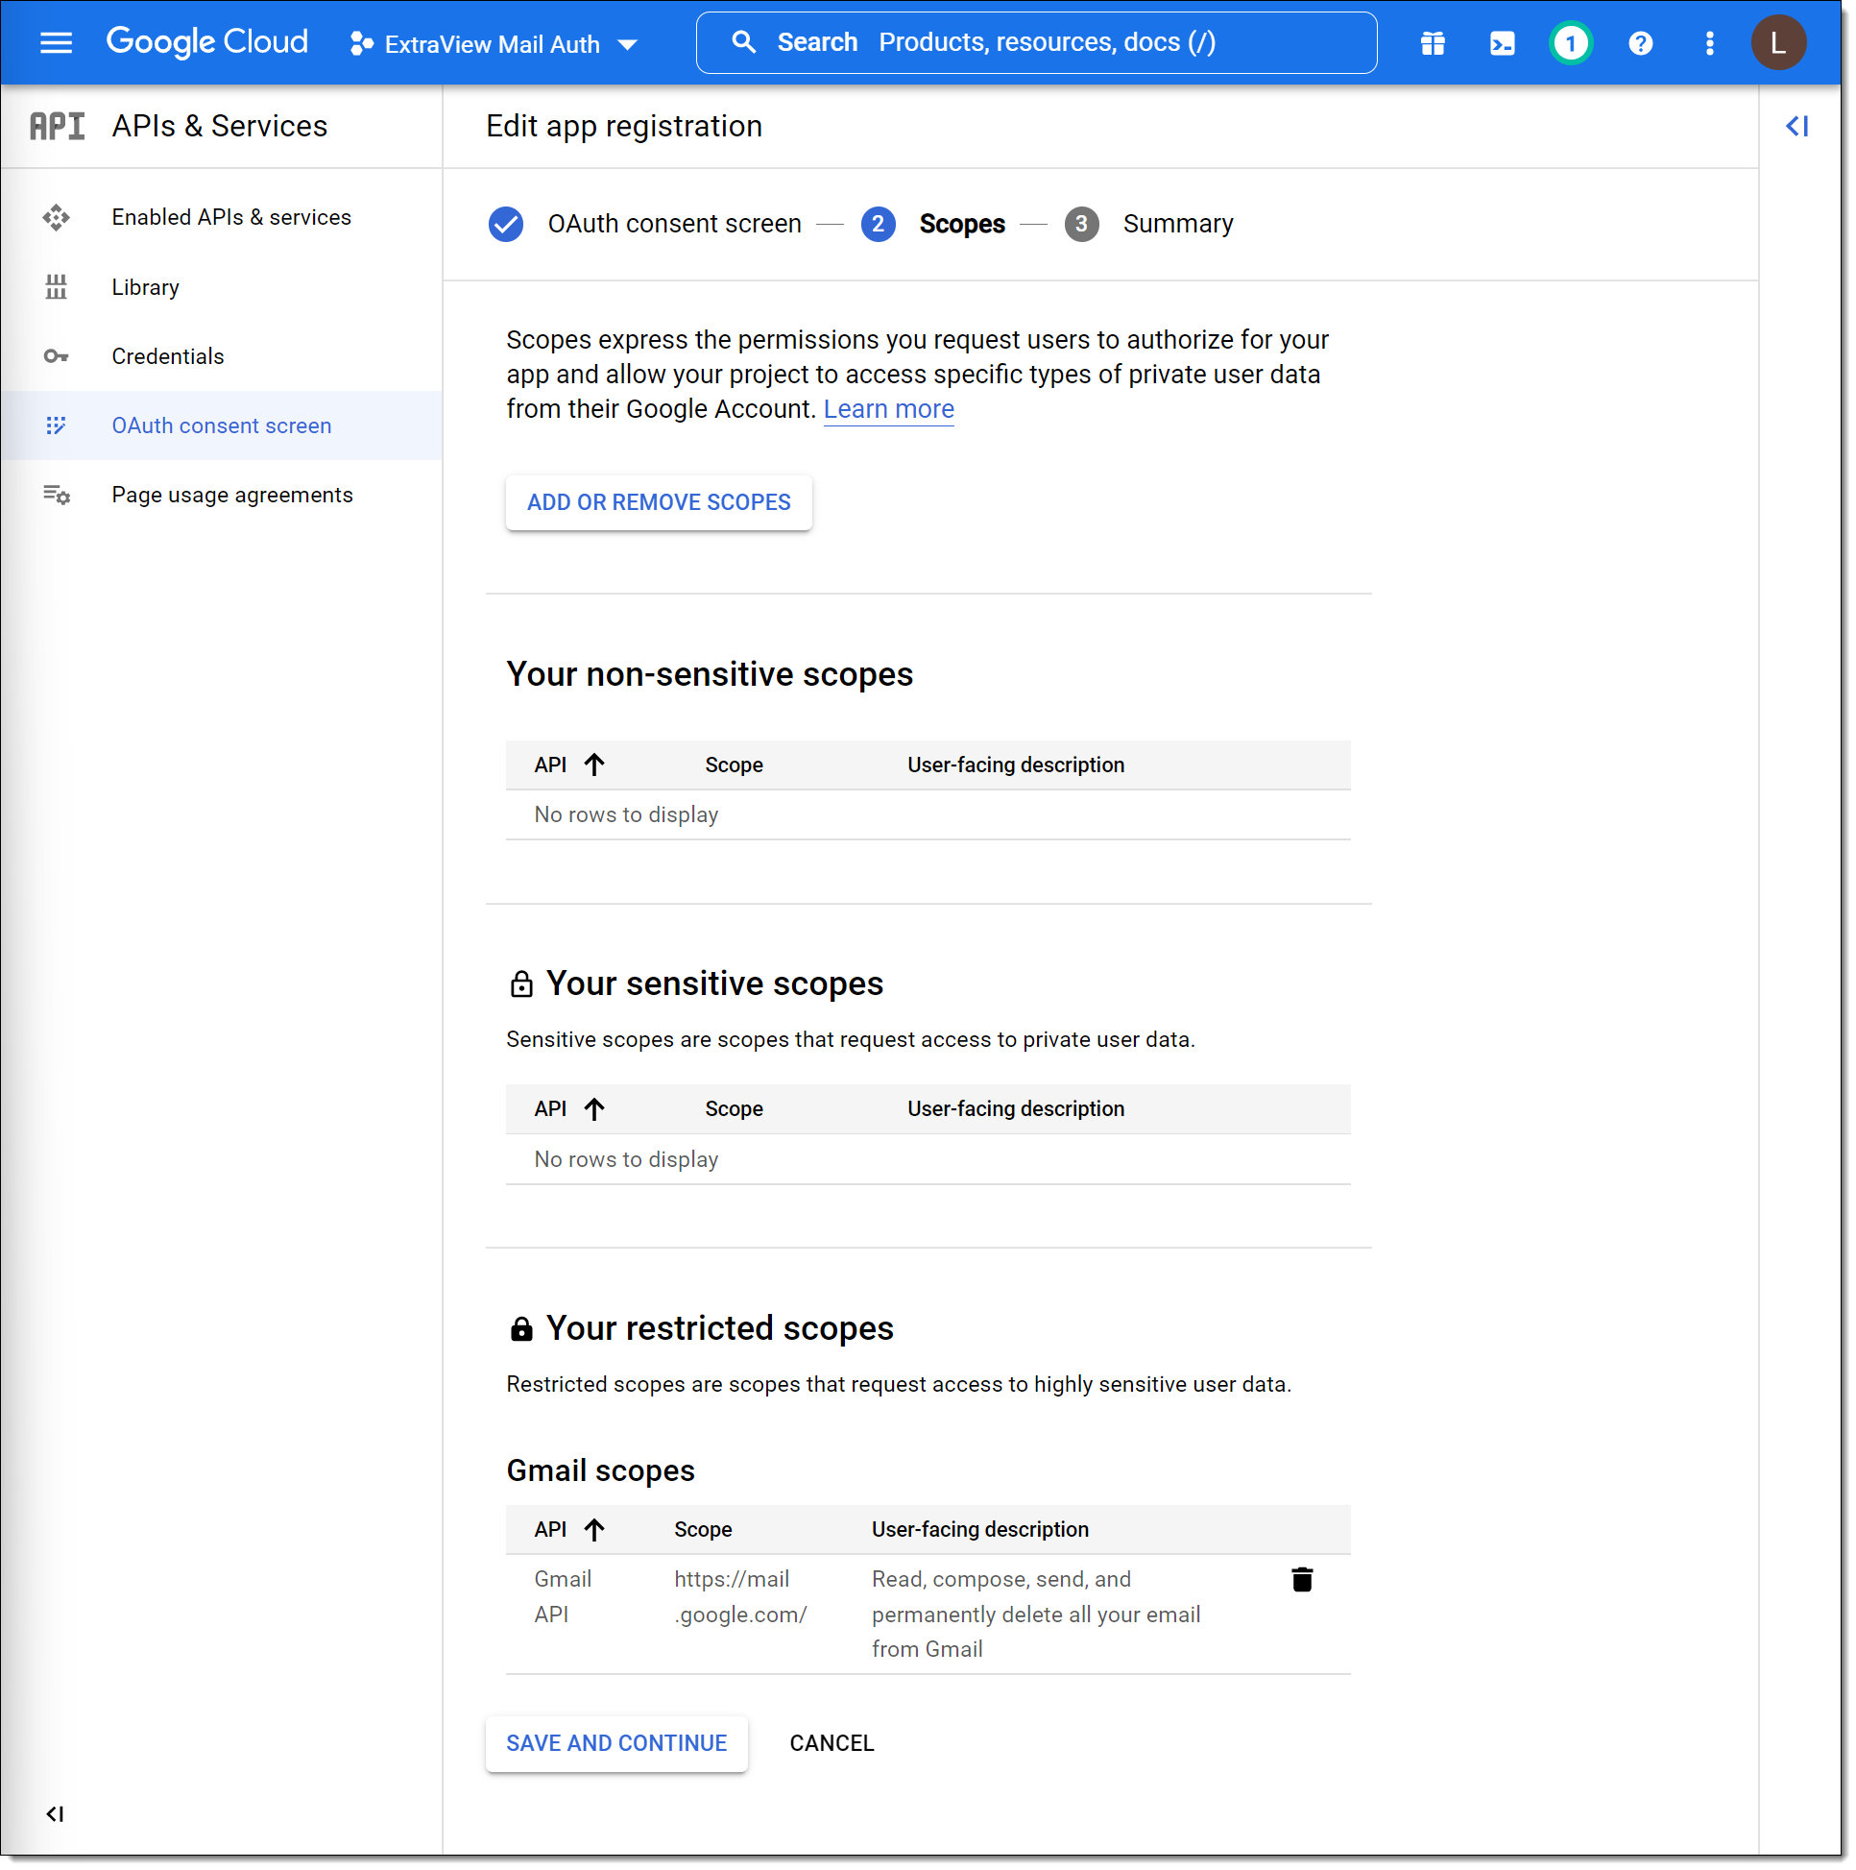1856x1870 pixels.
Task: Click the OAuth consent screen dots icon
Action: (x=56, y=425)
